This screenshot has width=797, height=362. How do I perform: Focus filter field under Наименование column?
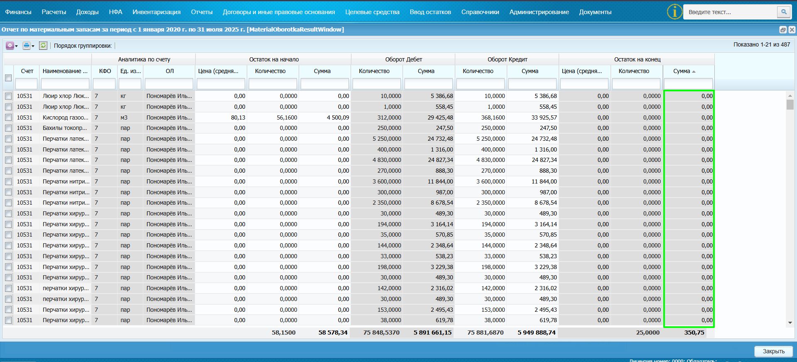(65, 84)
